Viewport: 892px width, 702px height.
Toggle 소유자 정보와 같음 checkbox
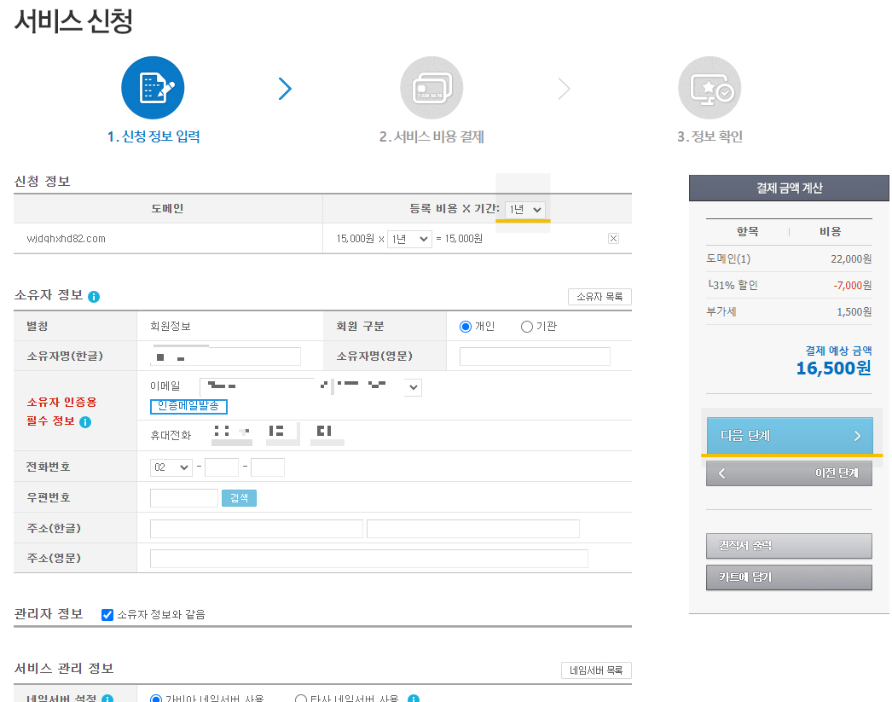point(107,614)
